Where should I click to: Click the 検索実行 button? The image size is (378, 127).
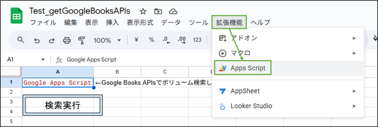(63, 105)
